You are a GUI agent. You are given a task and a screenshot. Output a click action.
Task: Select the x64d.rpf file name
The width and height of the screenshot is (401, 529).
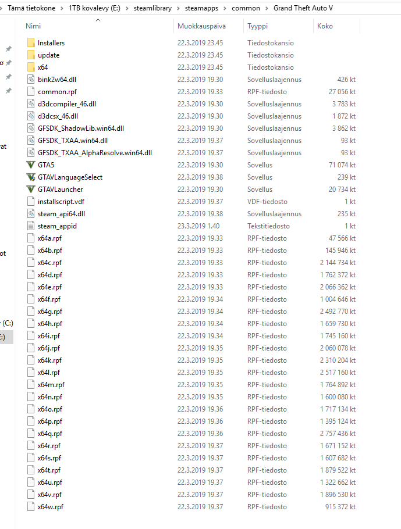pyautogui.click(x=50, y=274)
